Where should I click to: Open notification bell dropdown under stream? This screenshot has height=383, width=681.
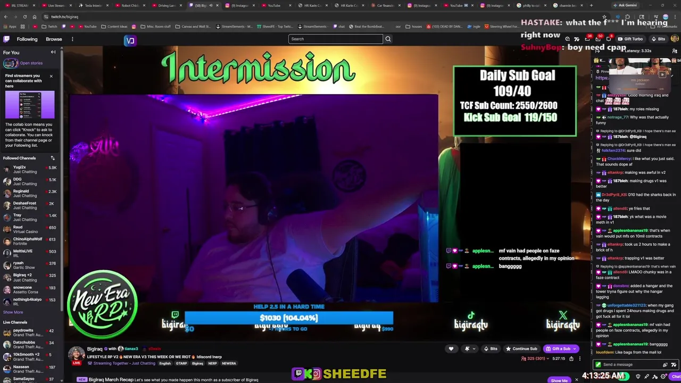(x=470, y=349)
